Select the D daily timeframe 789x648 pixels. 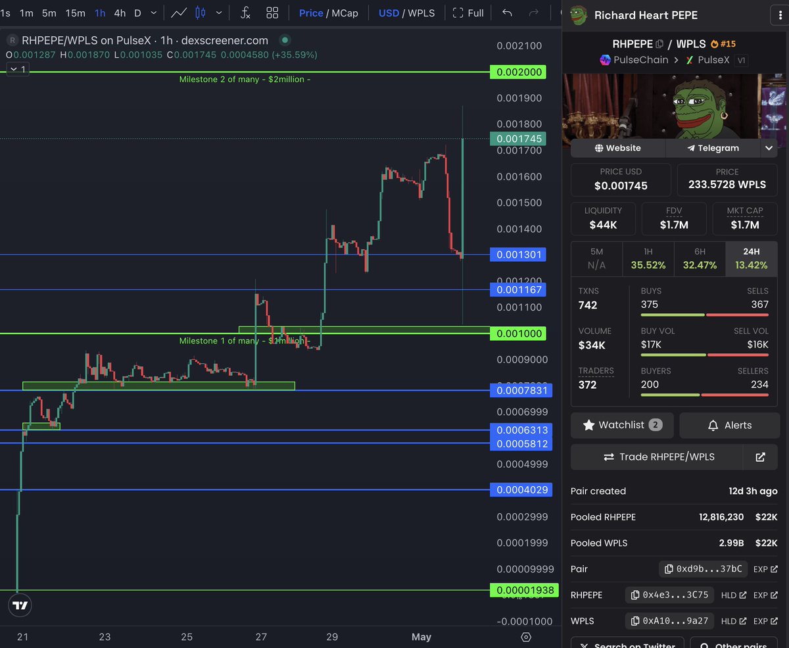137,12
